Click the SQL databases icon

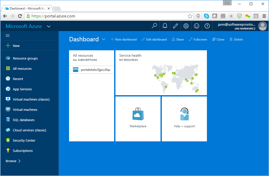tap(8, 120)
